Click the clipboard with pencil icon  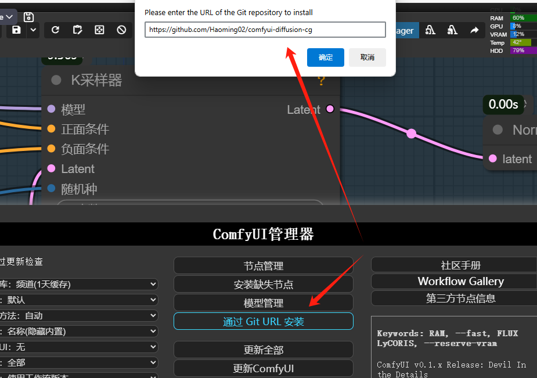pyautogui.click(x=77, y=30)
